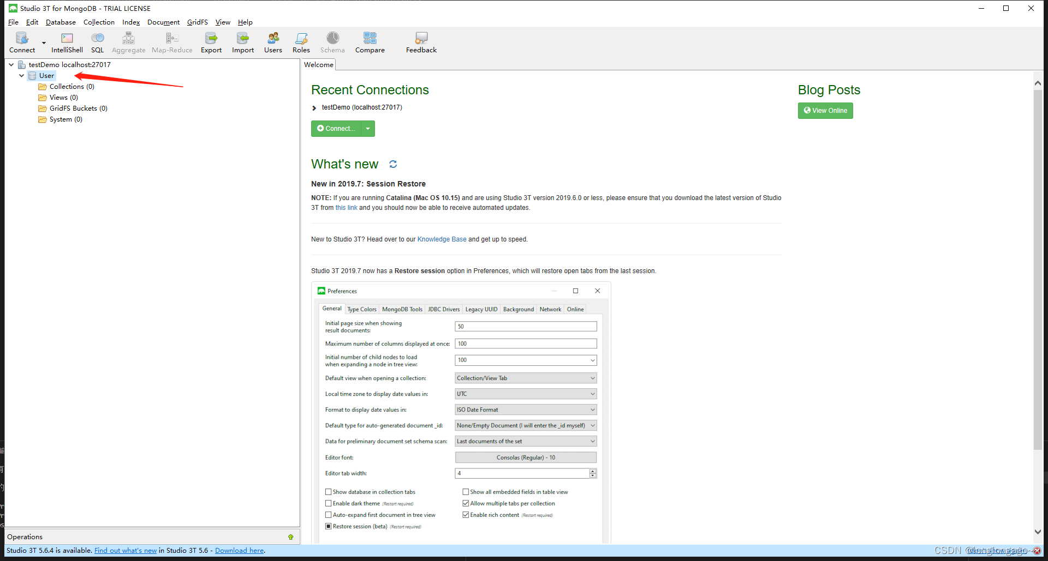Image resolution: width=1048 pixels, height=561 pixels.
Task: Select the testDemo server icon in tree
Action: [x=22, y=64]
